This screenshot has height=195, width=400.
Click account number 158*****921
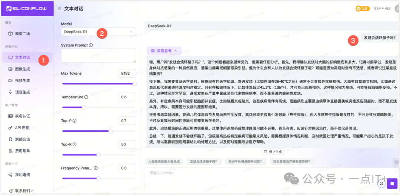click(382, 8)
